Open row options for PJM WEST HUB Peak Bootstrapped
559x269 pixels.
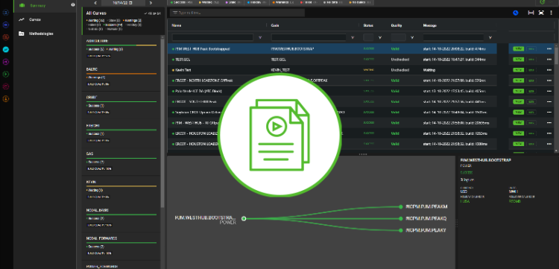pos(549,49)
